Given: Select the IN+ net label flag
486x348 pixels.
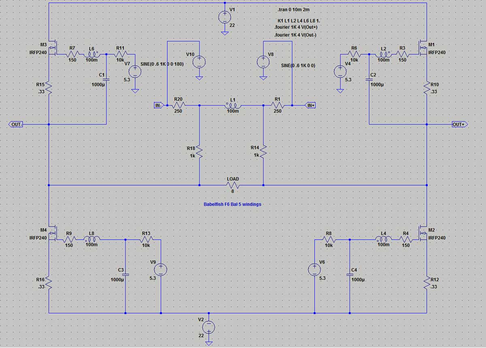Looking at the screenshot, I should [310, 105].
